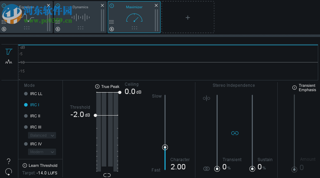Select the IRC I mode
This screenshot has width=320, height=178.
tap(32, 105)
